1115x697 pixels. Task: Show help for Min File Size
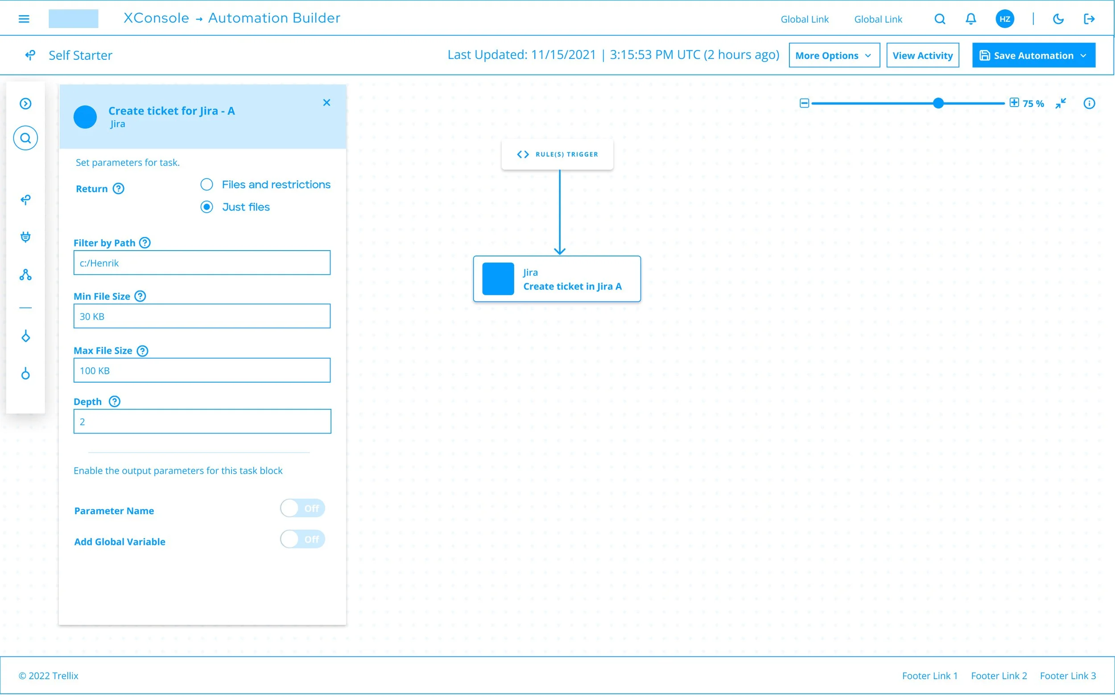click(140, 296)
